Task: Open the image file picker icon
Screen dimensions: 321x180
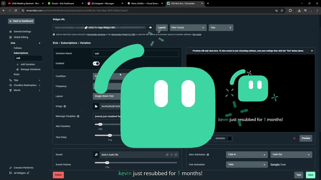Action: pyautogui.click(x=96, y=106)
